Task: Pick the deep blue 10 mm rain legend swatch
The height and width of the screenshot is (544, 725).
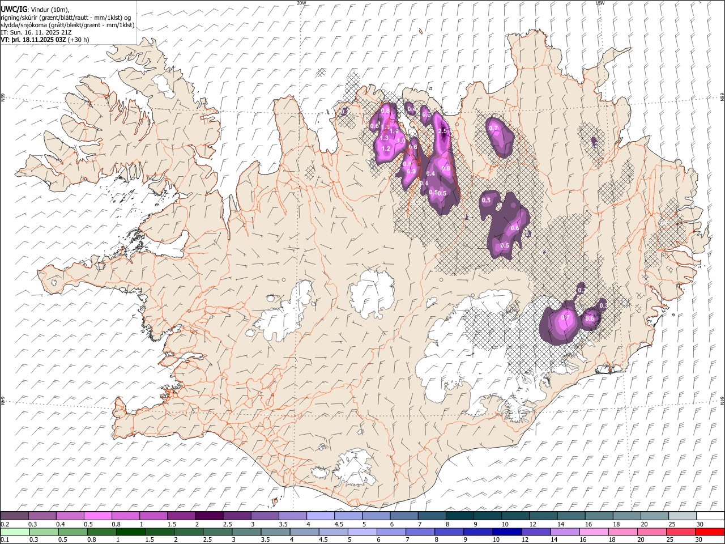Action: pos(507,532)
